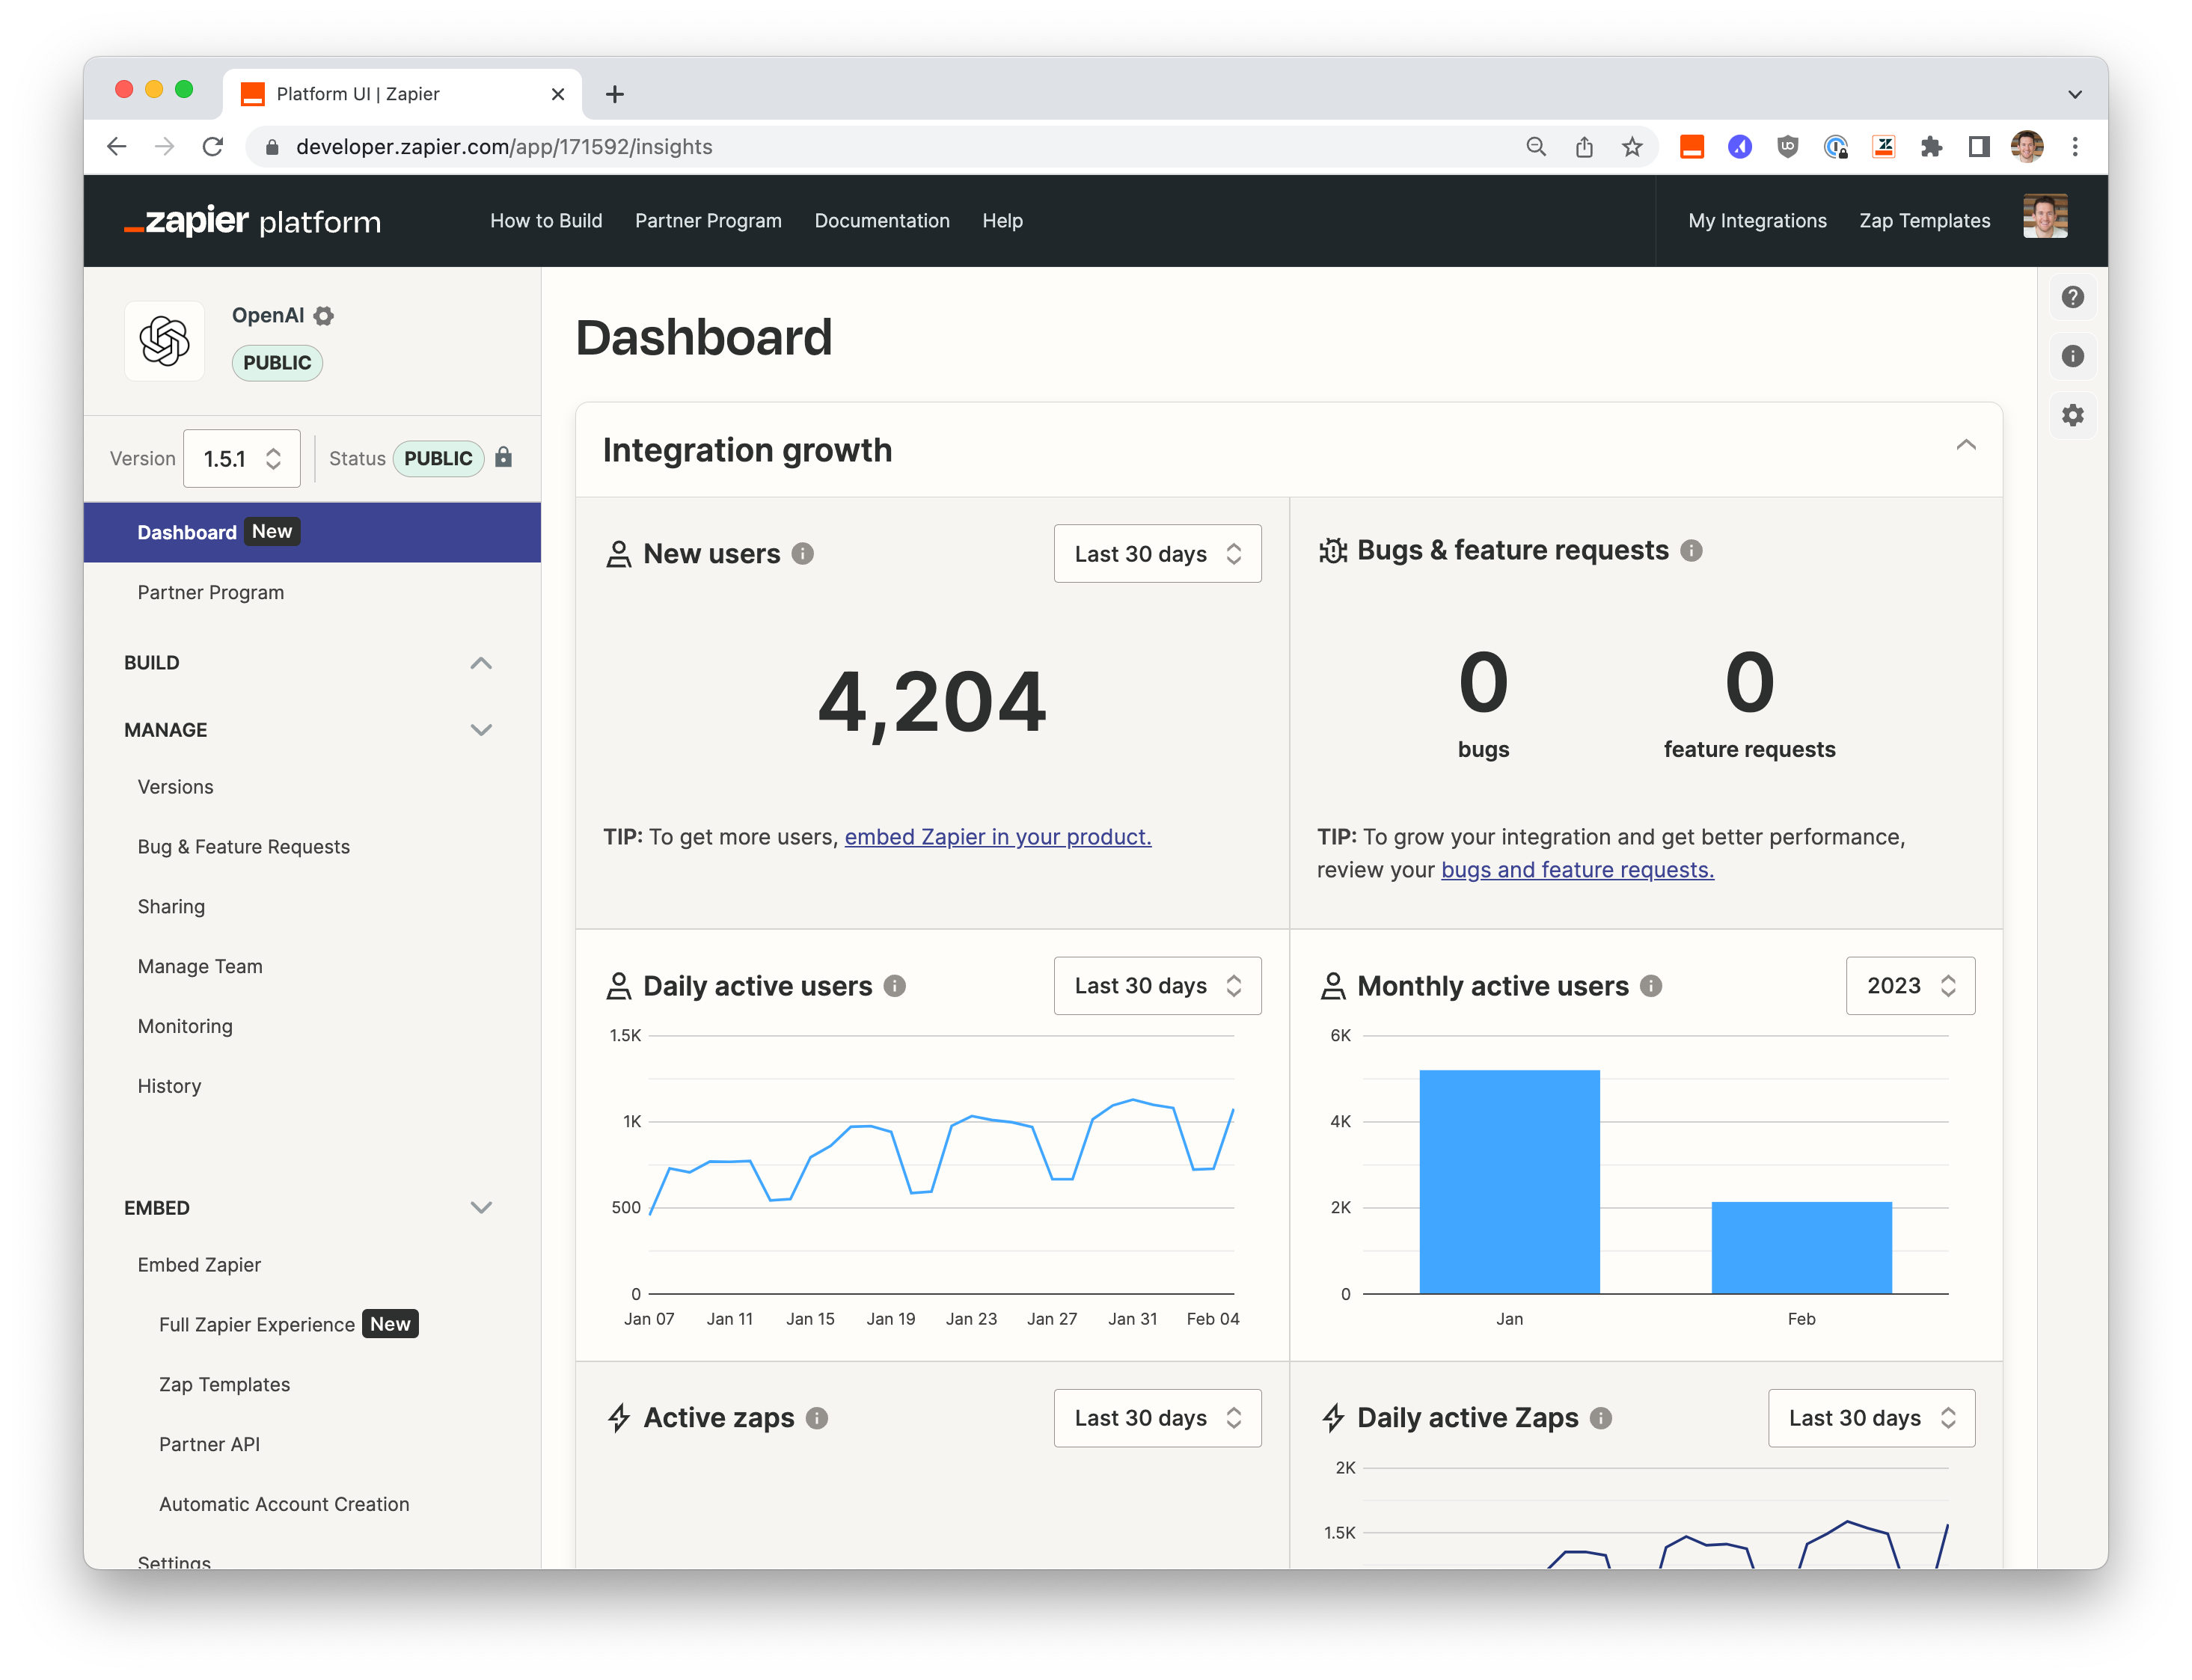This screenshot has height=1680, width=2192.
Task: Open Bug & Feature Requests in sidebar
Action: (x=244, y=847)
